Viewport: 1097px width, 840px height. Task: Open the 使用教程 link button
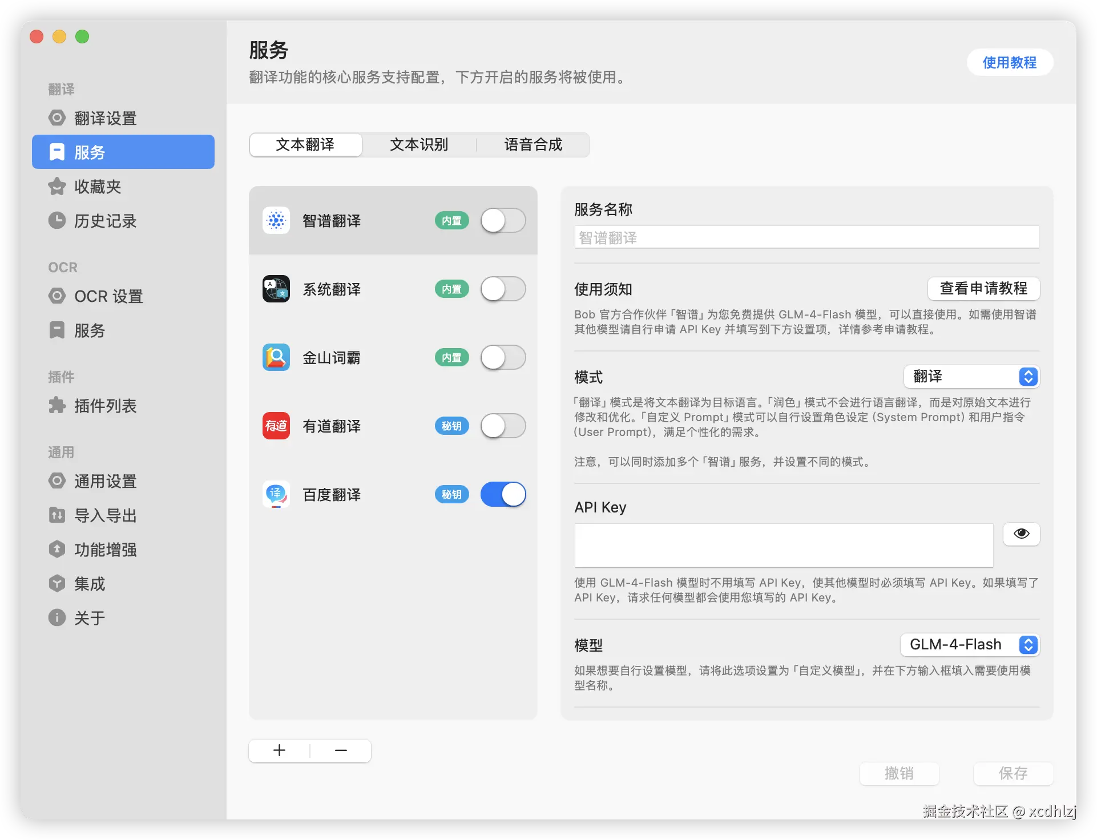point(1009,62)
